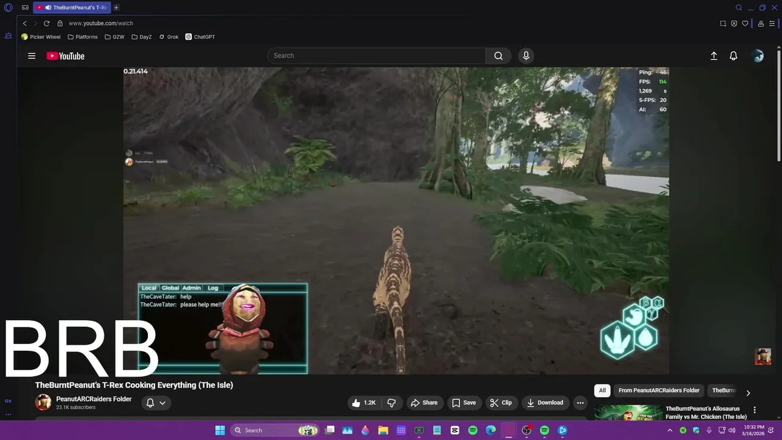This screenshot has height=440, width=782.
Task: Open the channel avatar beside channel name
Action: tap(43, 402)
